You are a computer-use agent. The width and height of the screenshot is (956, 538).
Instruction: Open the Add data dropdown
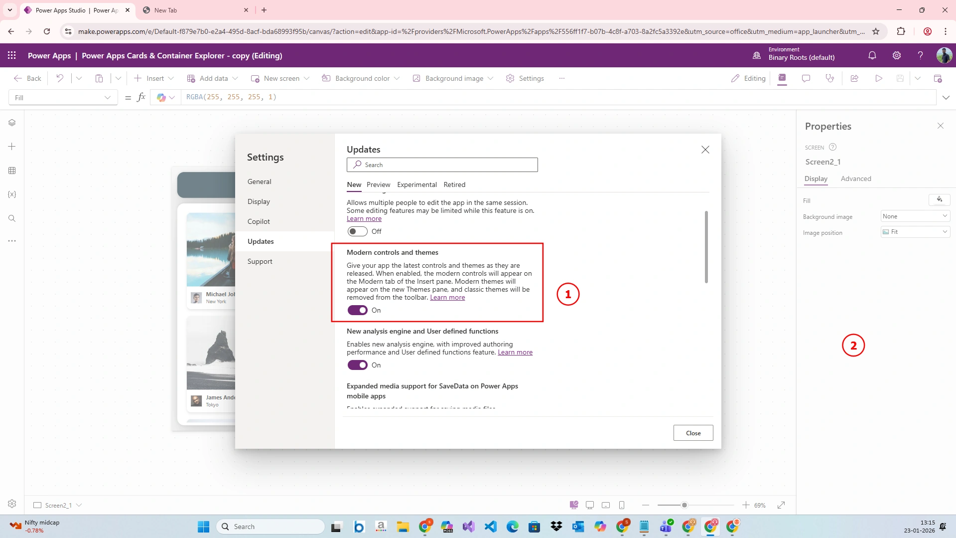click(213, 78)
